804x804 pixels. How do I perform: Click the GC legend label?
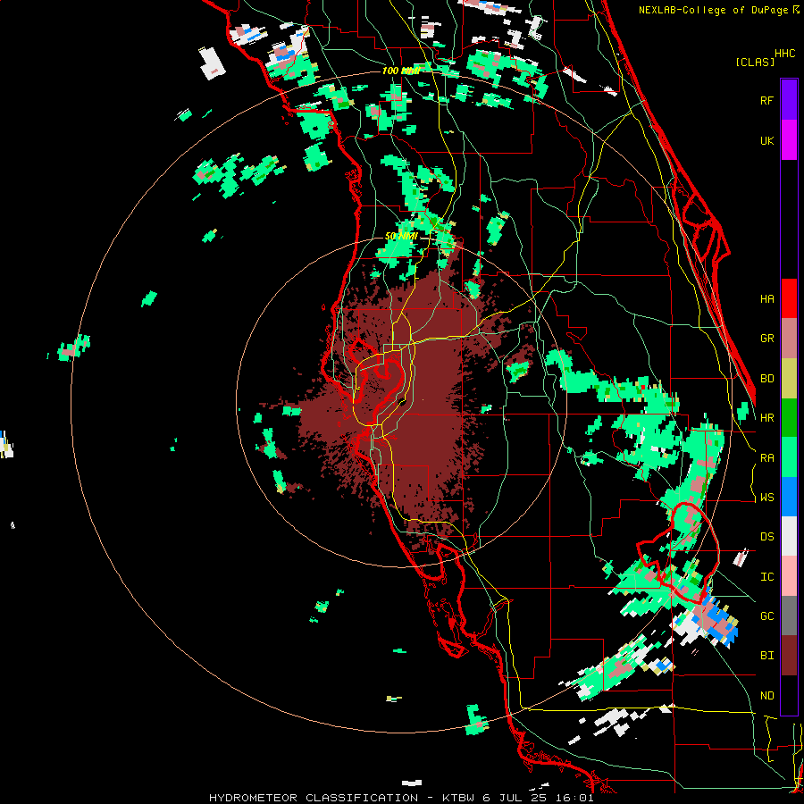(766, 616)
